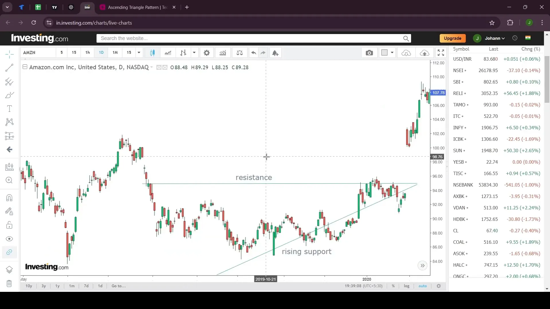Set range to 1y
550x309 pixels.
57,286
